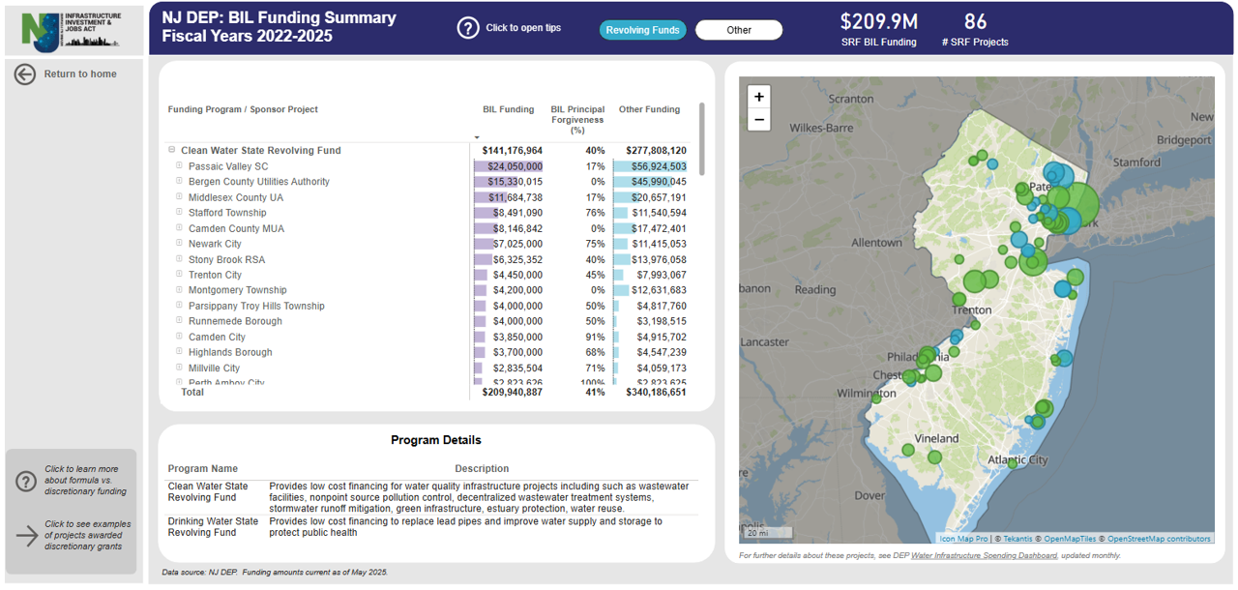Expand the Passaic Valley SC row
1238x590 pixels.
click(x=179, y=165)
